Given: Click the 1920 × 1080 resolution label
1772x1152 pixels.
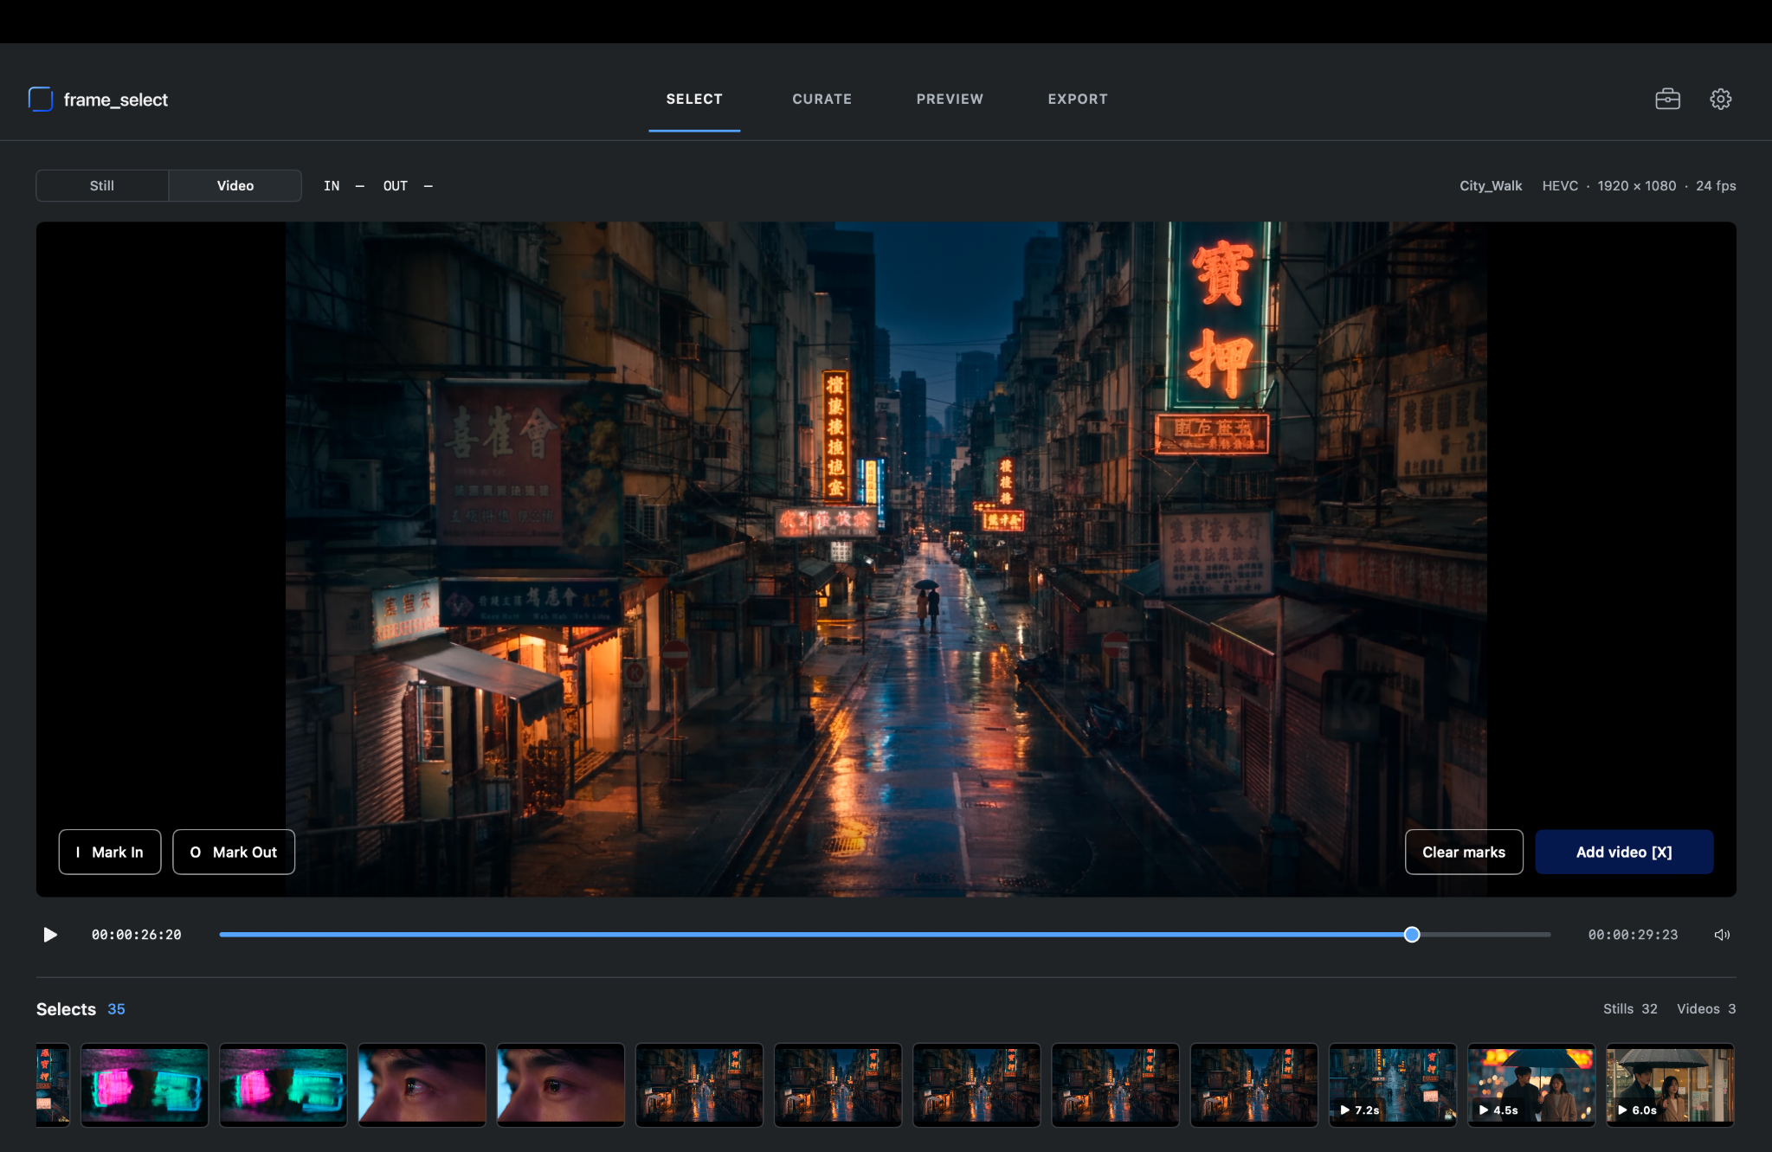Looking at the screenshot, I should tap(1636, 185).
